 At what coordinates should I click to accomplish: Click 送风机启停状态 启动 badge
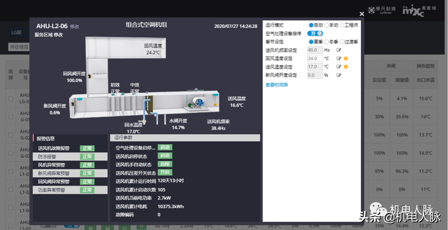pos(165,155)
